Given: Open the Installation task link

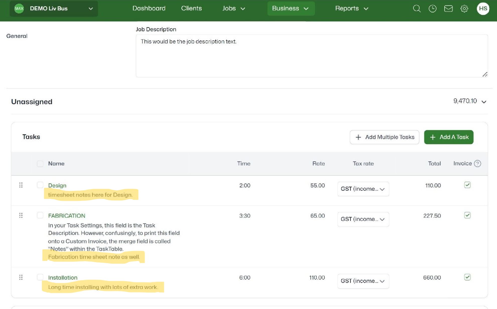Looking at the screenshot, I should point(63,278).
